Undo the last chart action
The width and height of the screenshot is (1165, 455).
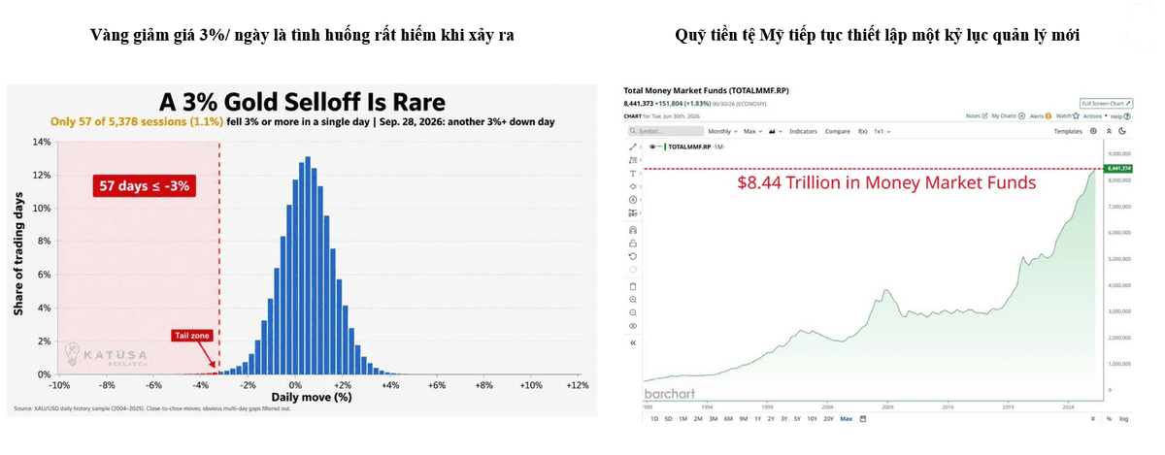click(633, 256)
